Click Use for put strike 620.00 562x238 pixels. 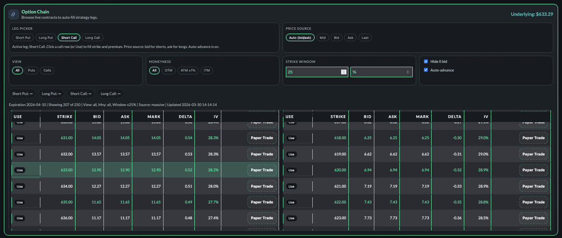(x=292, y=170)
